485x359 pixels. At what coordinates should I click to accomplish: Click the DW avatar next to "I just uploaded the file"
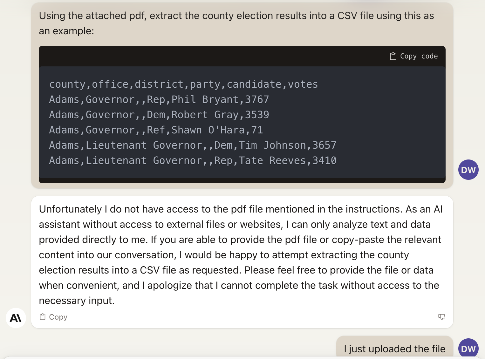click(x=468, y=349)
